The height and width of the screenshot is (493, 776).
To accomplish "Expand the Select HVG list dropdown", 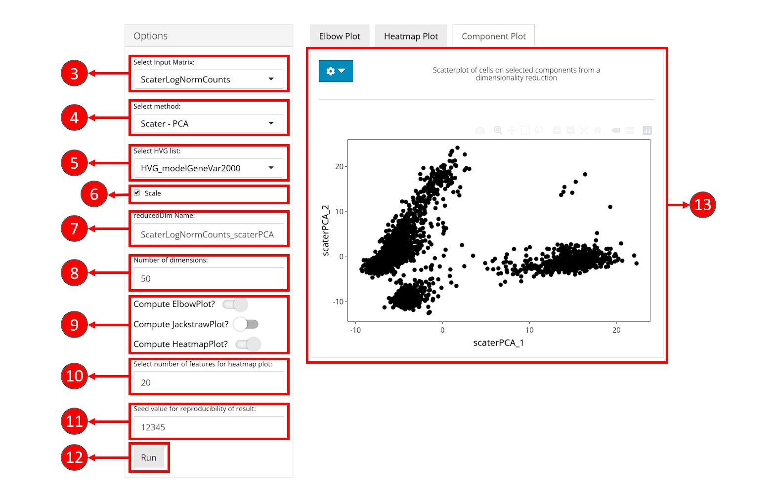I will coord(209,168).
